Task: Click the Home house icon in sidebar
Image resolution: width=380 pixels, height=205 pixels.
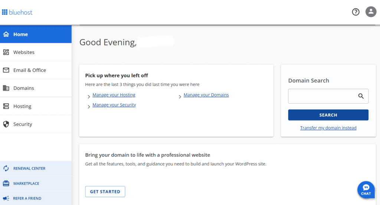Action: [x=6, y=34]
